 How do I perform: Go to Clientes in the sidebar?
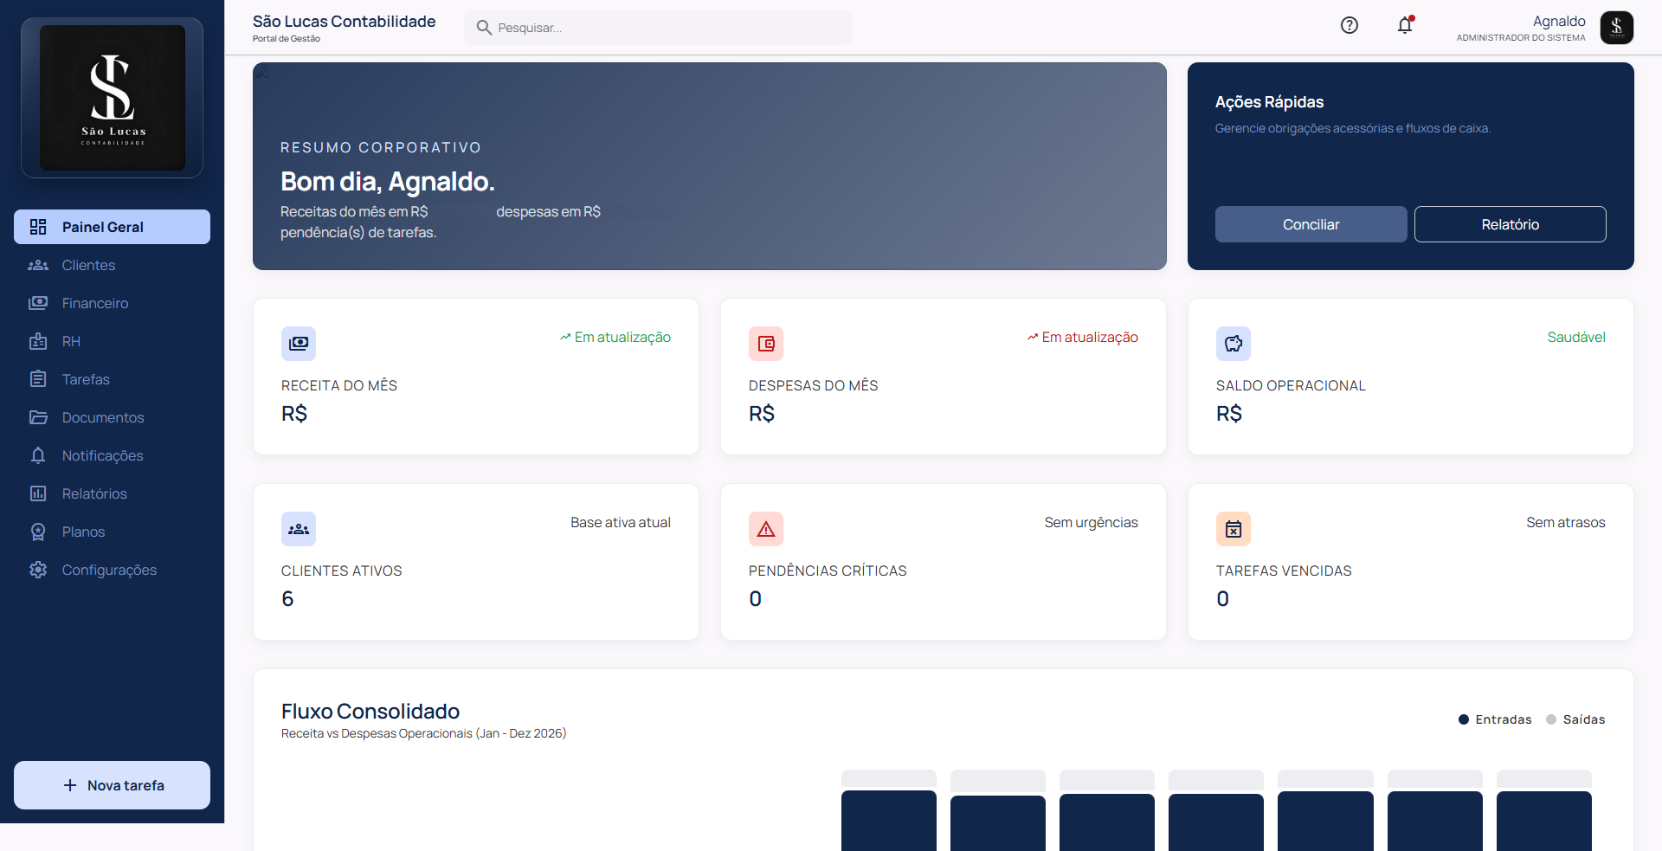click(112, 265)
